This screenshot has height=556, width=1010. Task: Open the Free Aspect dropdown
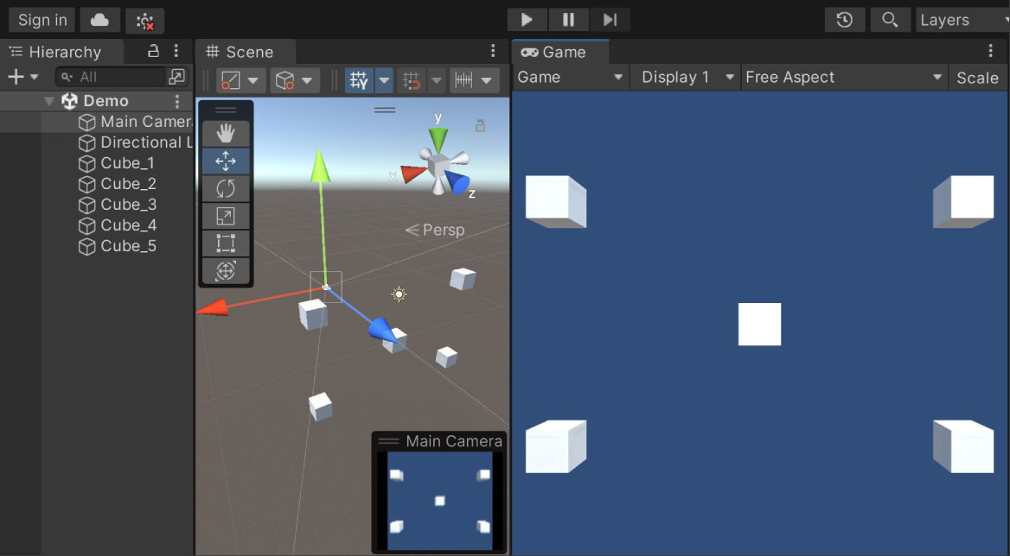[843, 77]
